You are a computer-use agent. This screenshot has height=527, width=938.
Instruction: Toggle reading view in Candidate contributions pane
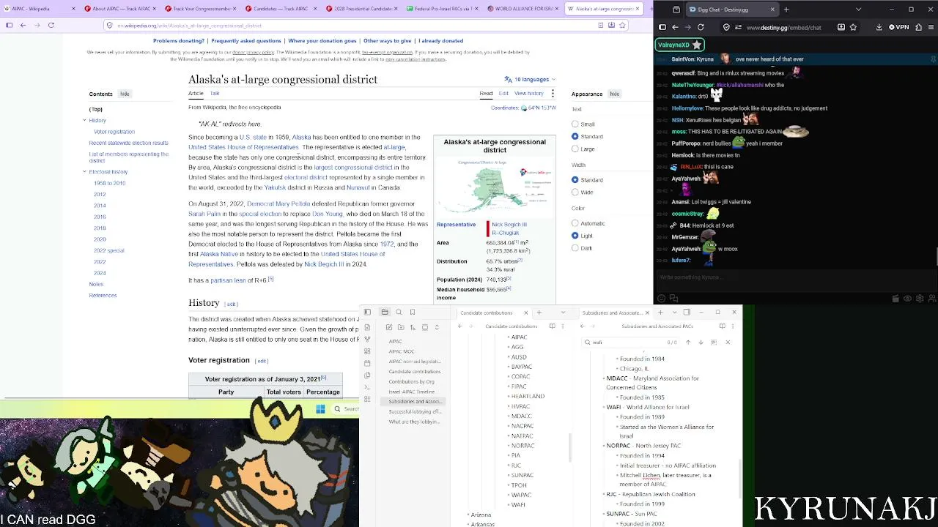[x=552, y=326]
